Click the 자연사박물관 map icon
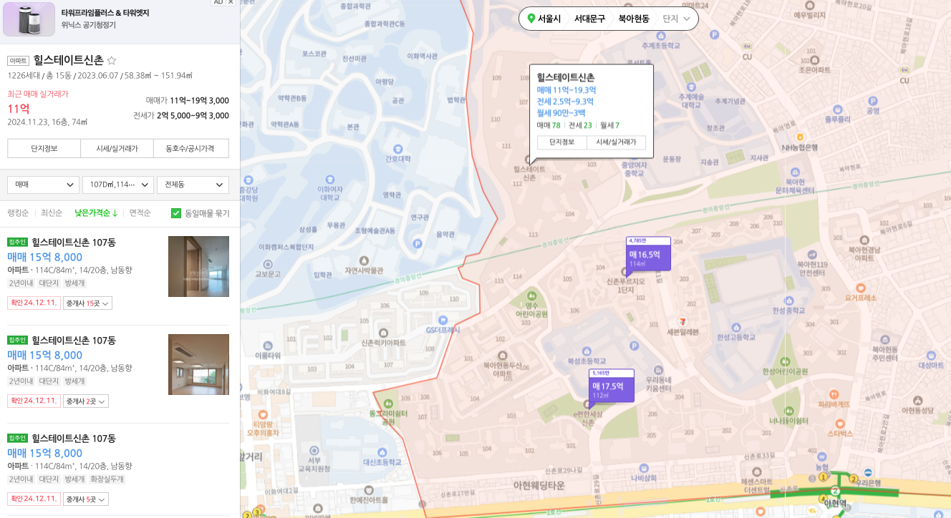This screenshot has height=518, width=951. pyautogui.click(x=365, y=260)
